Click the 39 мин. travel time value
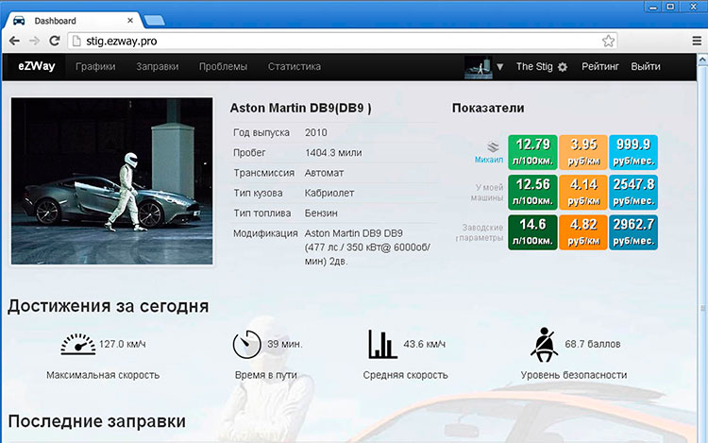This screenshot has width=708, height=443. (285, 344)
